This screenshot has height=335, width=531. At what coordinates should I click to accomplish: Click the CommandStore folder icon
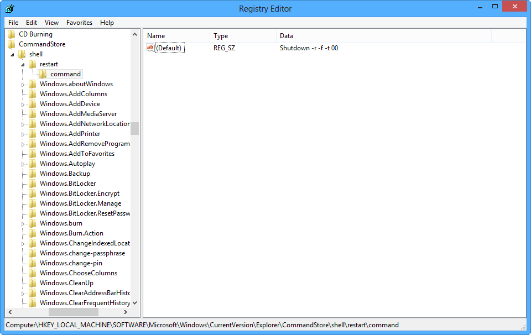click(x=12, y=44)
